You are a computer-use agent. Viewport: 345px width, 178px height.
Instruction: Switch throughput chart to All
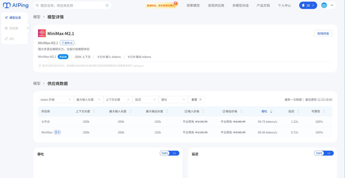tap(174, 153)
